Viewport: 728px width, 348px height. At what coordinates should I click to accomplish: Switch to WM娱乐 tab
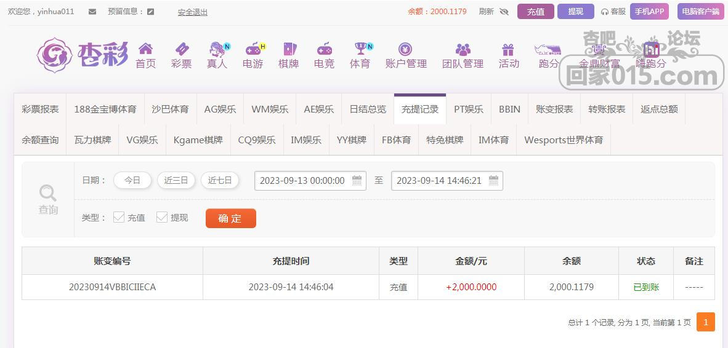coord(270,109)
